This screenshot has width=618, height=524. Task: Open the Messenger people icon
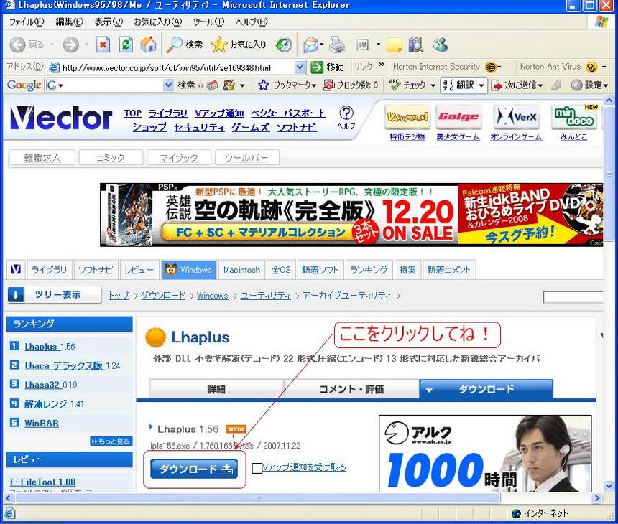(440, 45)
